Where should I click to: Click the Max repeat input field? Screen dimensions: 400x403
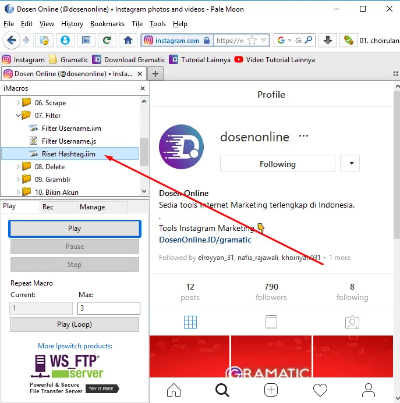pos(108,308)
